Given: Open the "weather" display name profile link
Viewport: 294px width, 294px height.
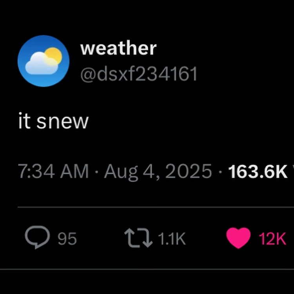Looking at the screenshot, I should (118, 48).
